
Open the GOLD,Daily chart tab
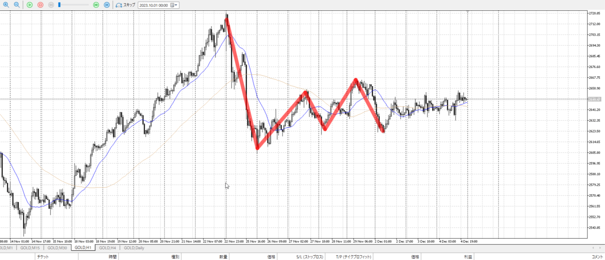click(134, 248)
